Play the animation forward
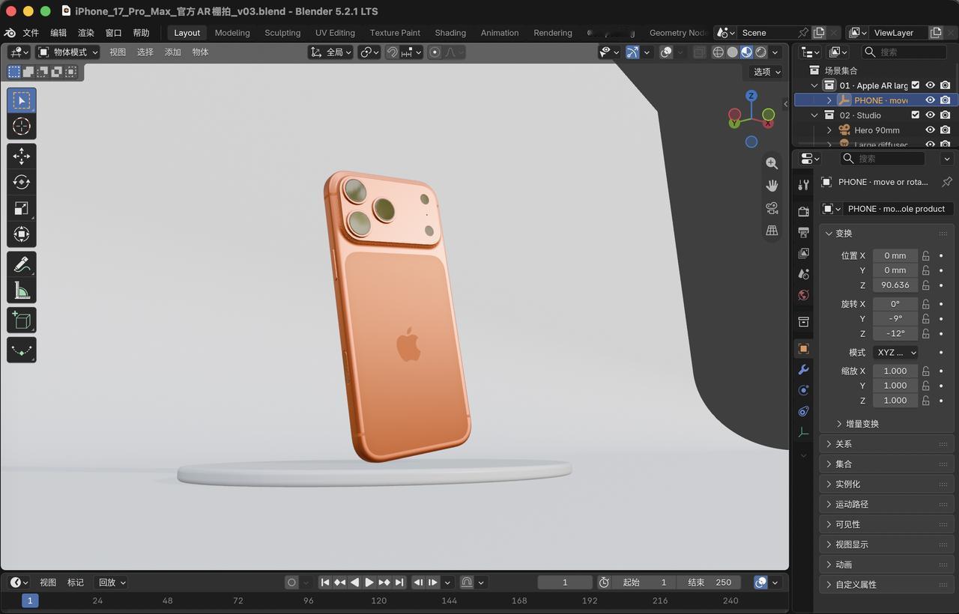Screen dimensions: 959x614 tap(369, 583)
